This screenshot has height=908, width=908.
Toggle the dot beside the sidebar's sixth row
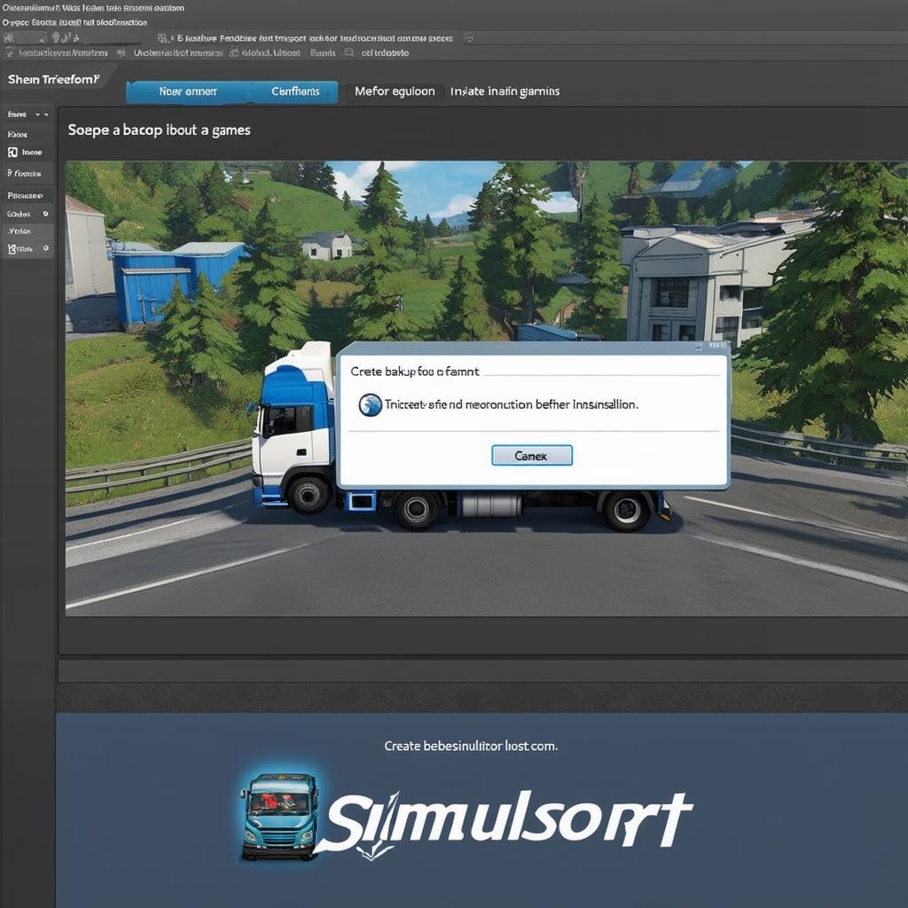coord(45,214)
